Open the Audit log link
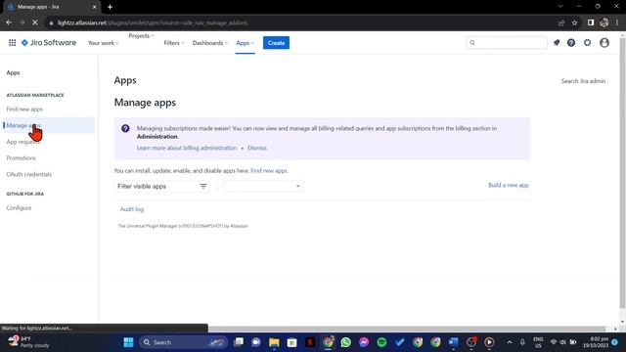626x352 pixels. [x=132, y=209]
